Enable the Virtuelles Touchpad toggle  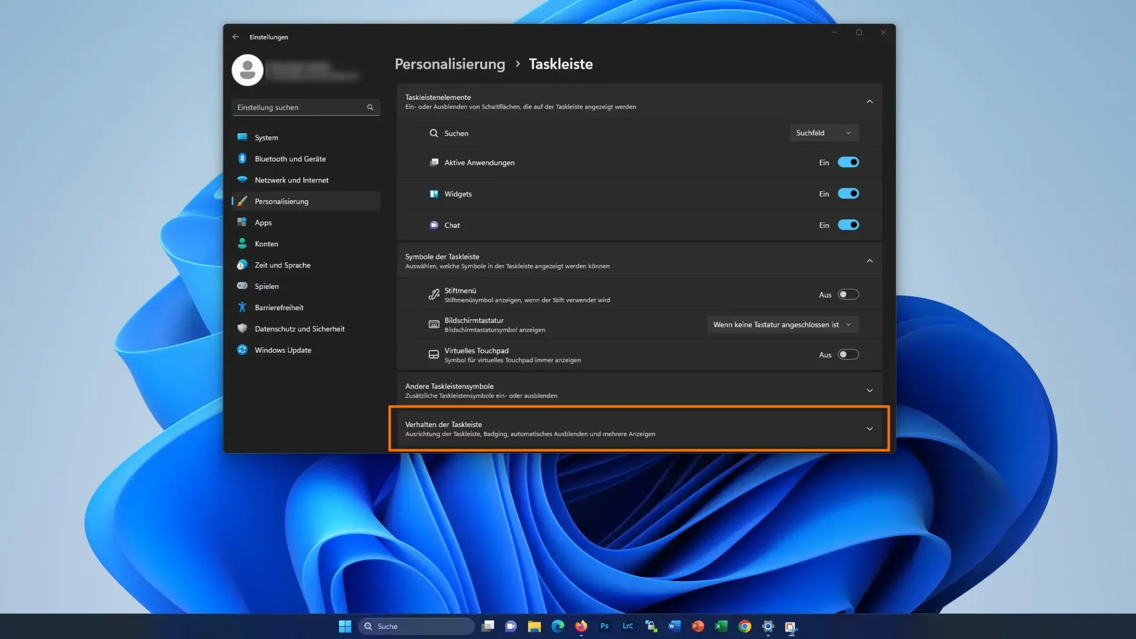coord(848,354)
